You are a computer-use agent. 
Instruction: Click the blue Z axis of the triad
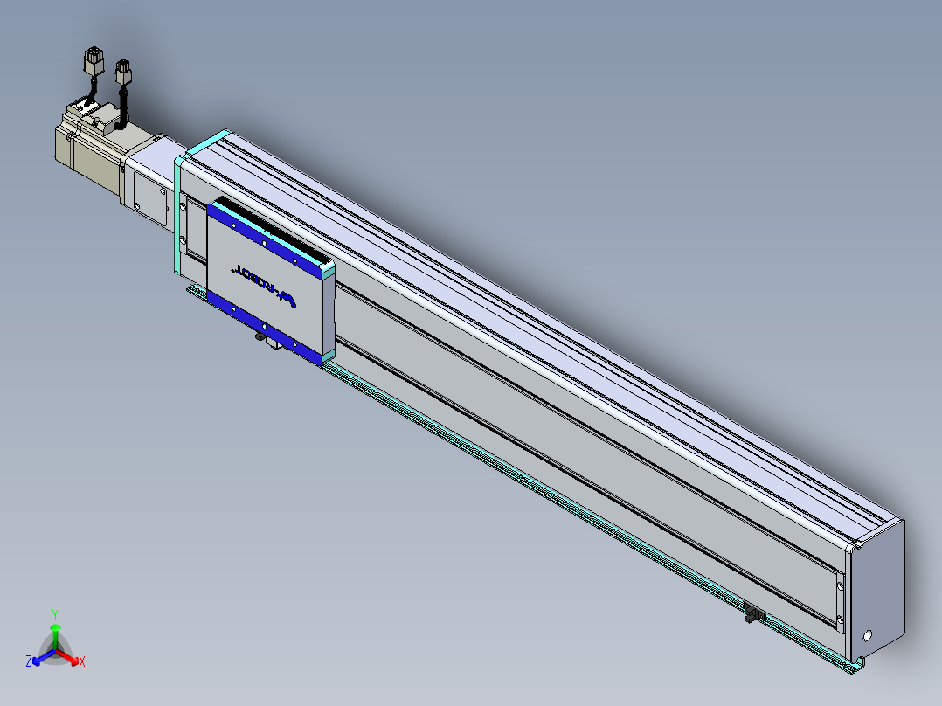pos(41,659)
